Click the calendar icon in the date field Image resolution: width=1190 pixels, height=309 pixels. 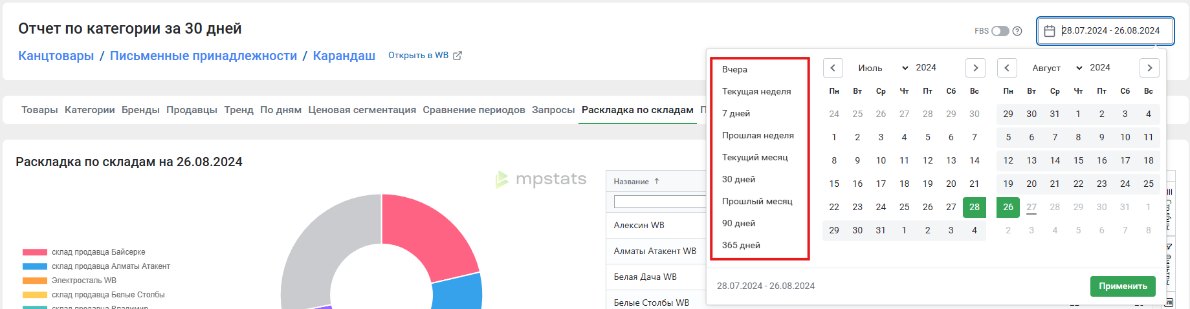pyautogui.click(x=1050, y=31)
